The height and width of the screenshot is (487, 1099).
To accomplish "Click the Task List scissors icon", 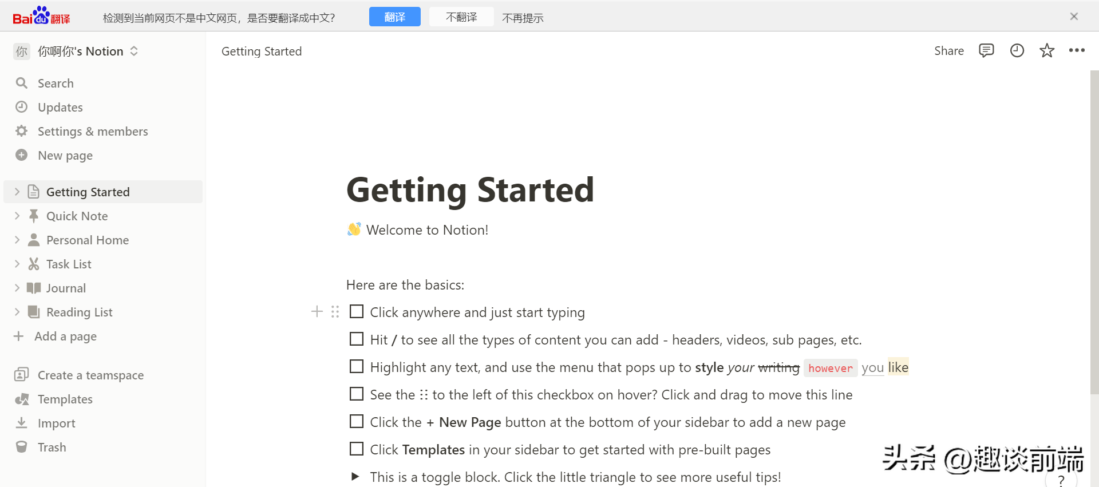I will click(x=34, y=264).
